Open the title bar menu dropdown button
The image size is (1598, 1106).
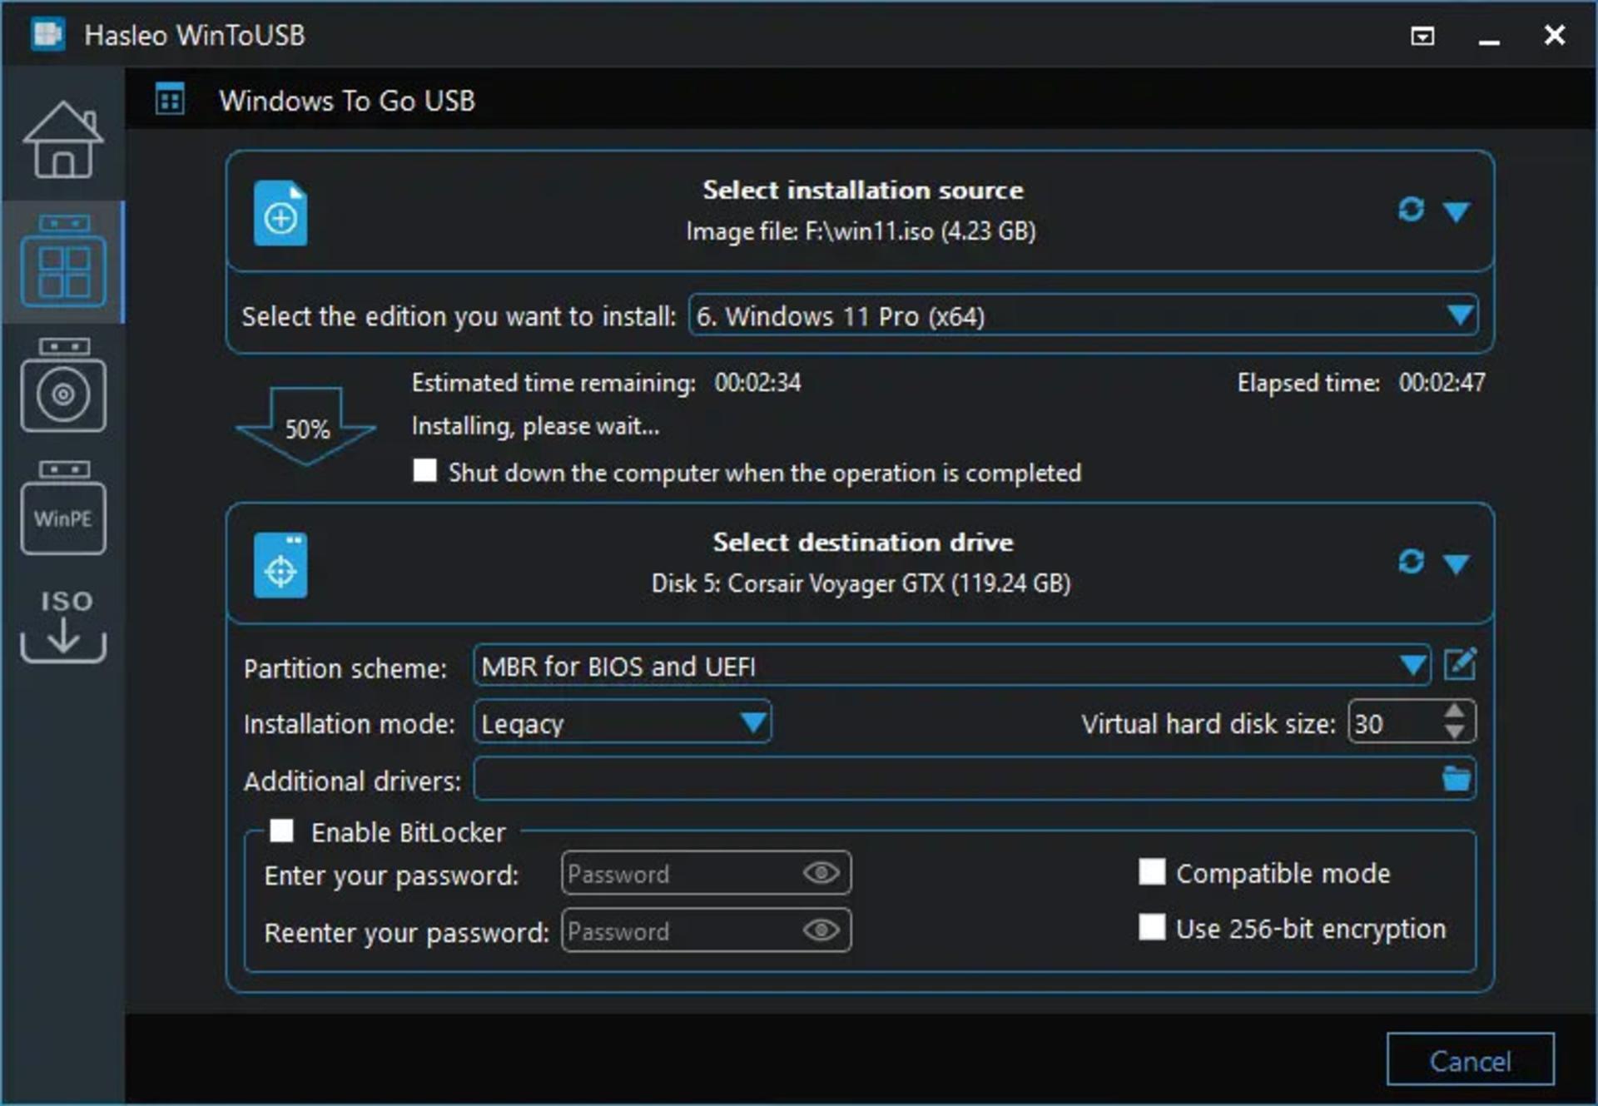[1422, 36]
